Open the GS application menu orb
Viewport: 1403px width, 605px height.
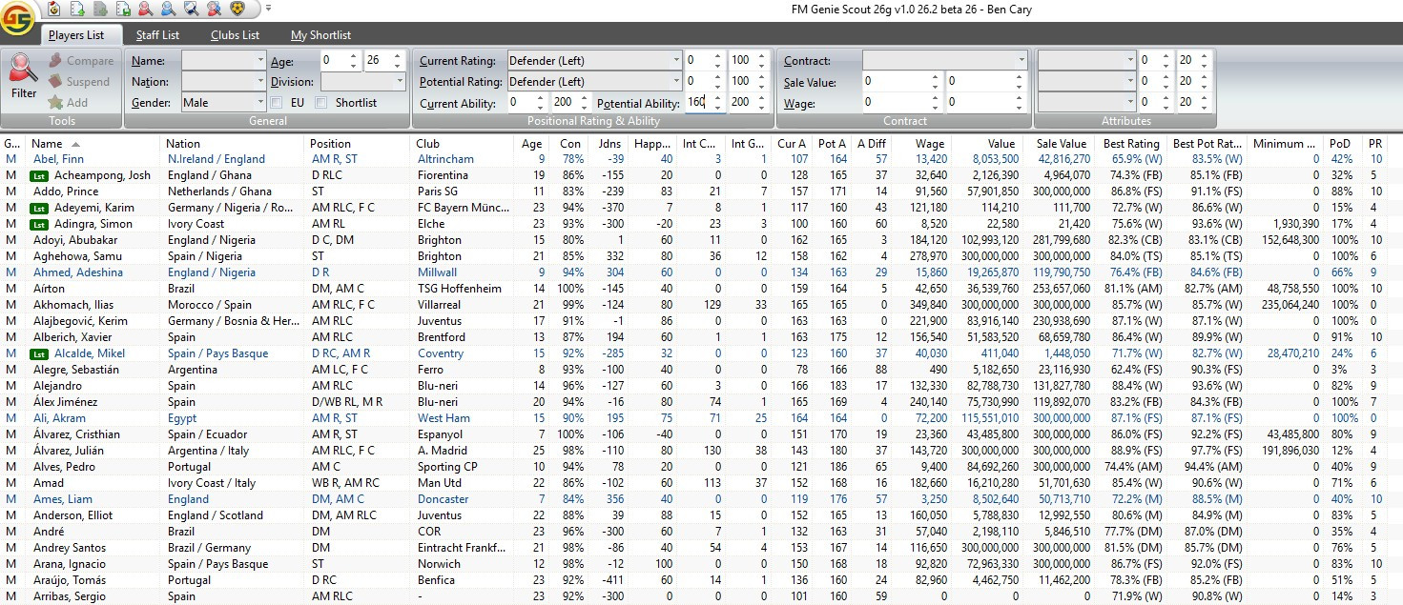(18, 17)
